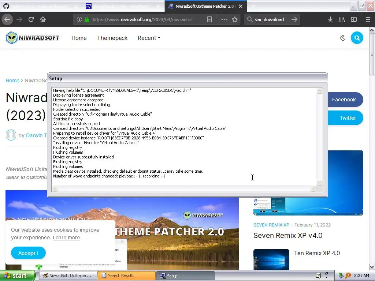Viewport: 375px width, 281px height.
Task: Open the browser home page icon
Action: point(43,19)
